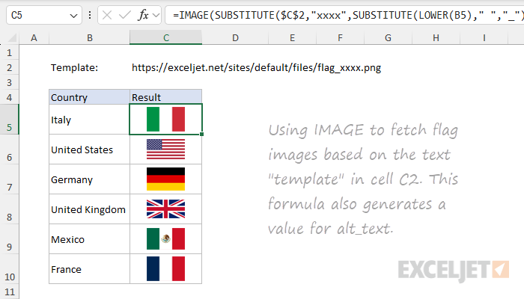This screenshot has width=524, height=299.
Task: Expand the Name Box dropdown arrow
Action: (73, 16)
